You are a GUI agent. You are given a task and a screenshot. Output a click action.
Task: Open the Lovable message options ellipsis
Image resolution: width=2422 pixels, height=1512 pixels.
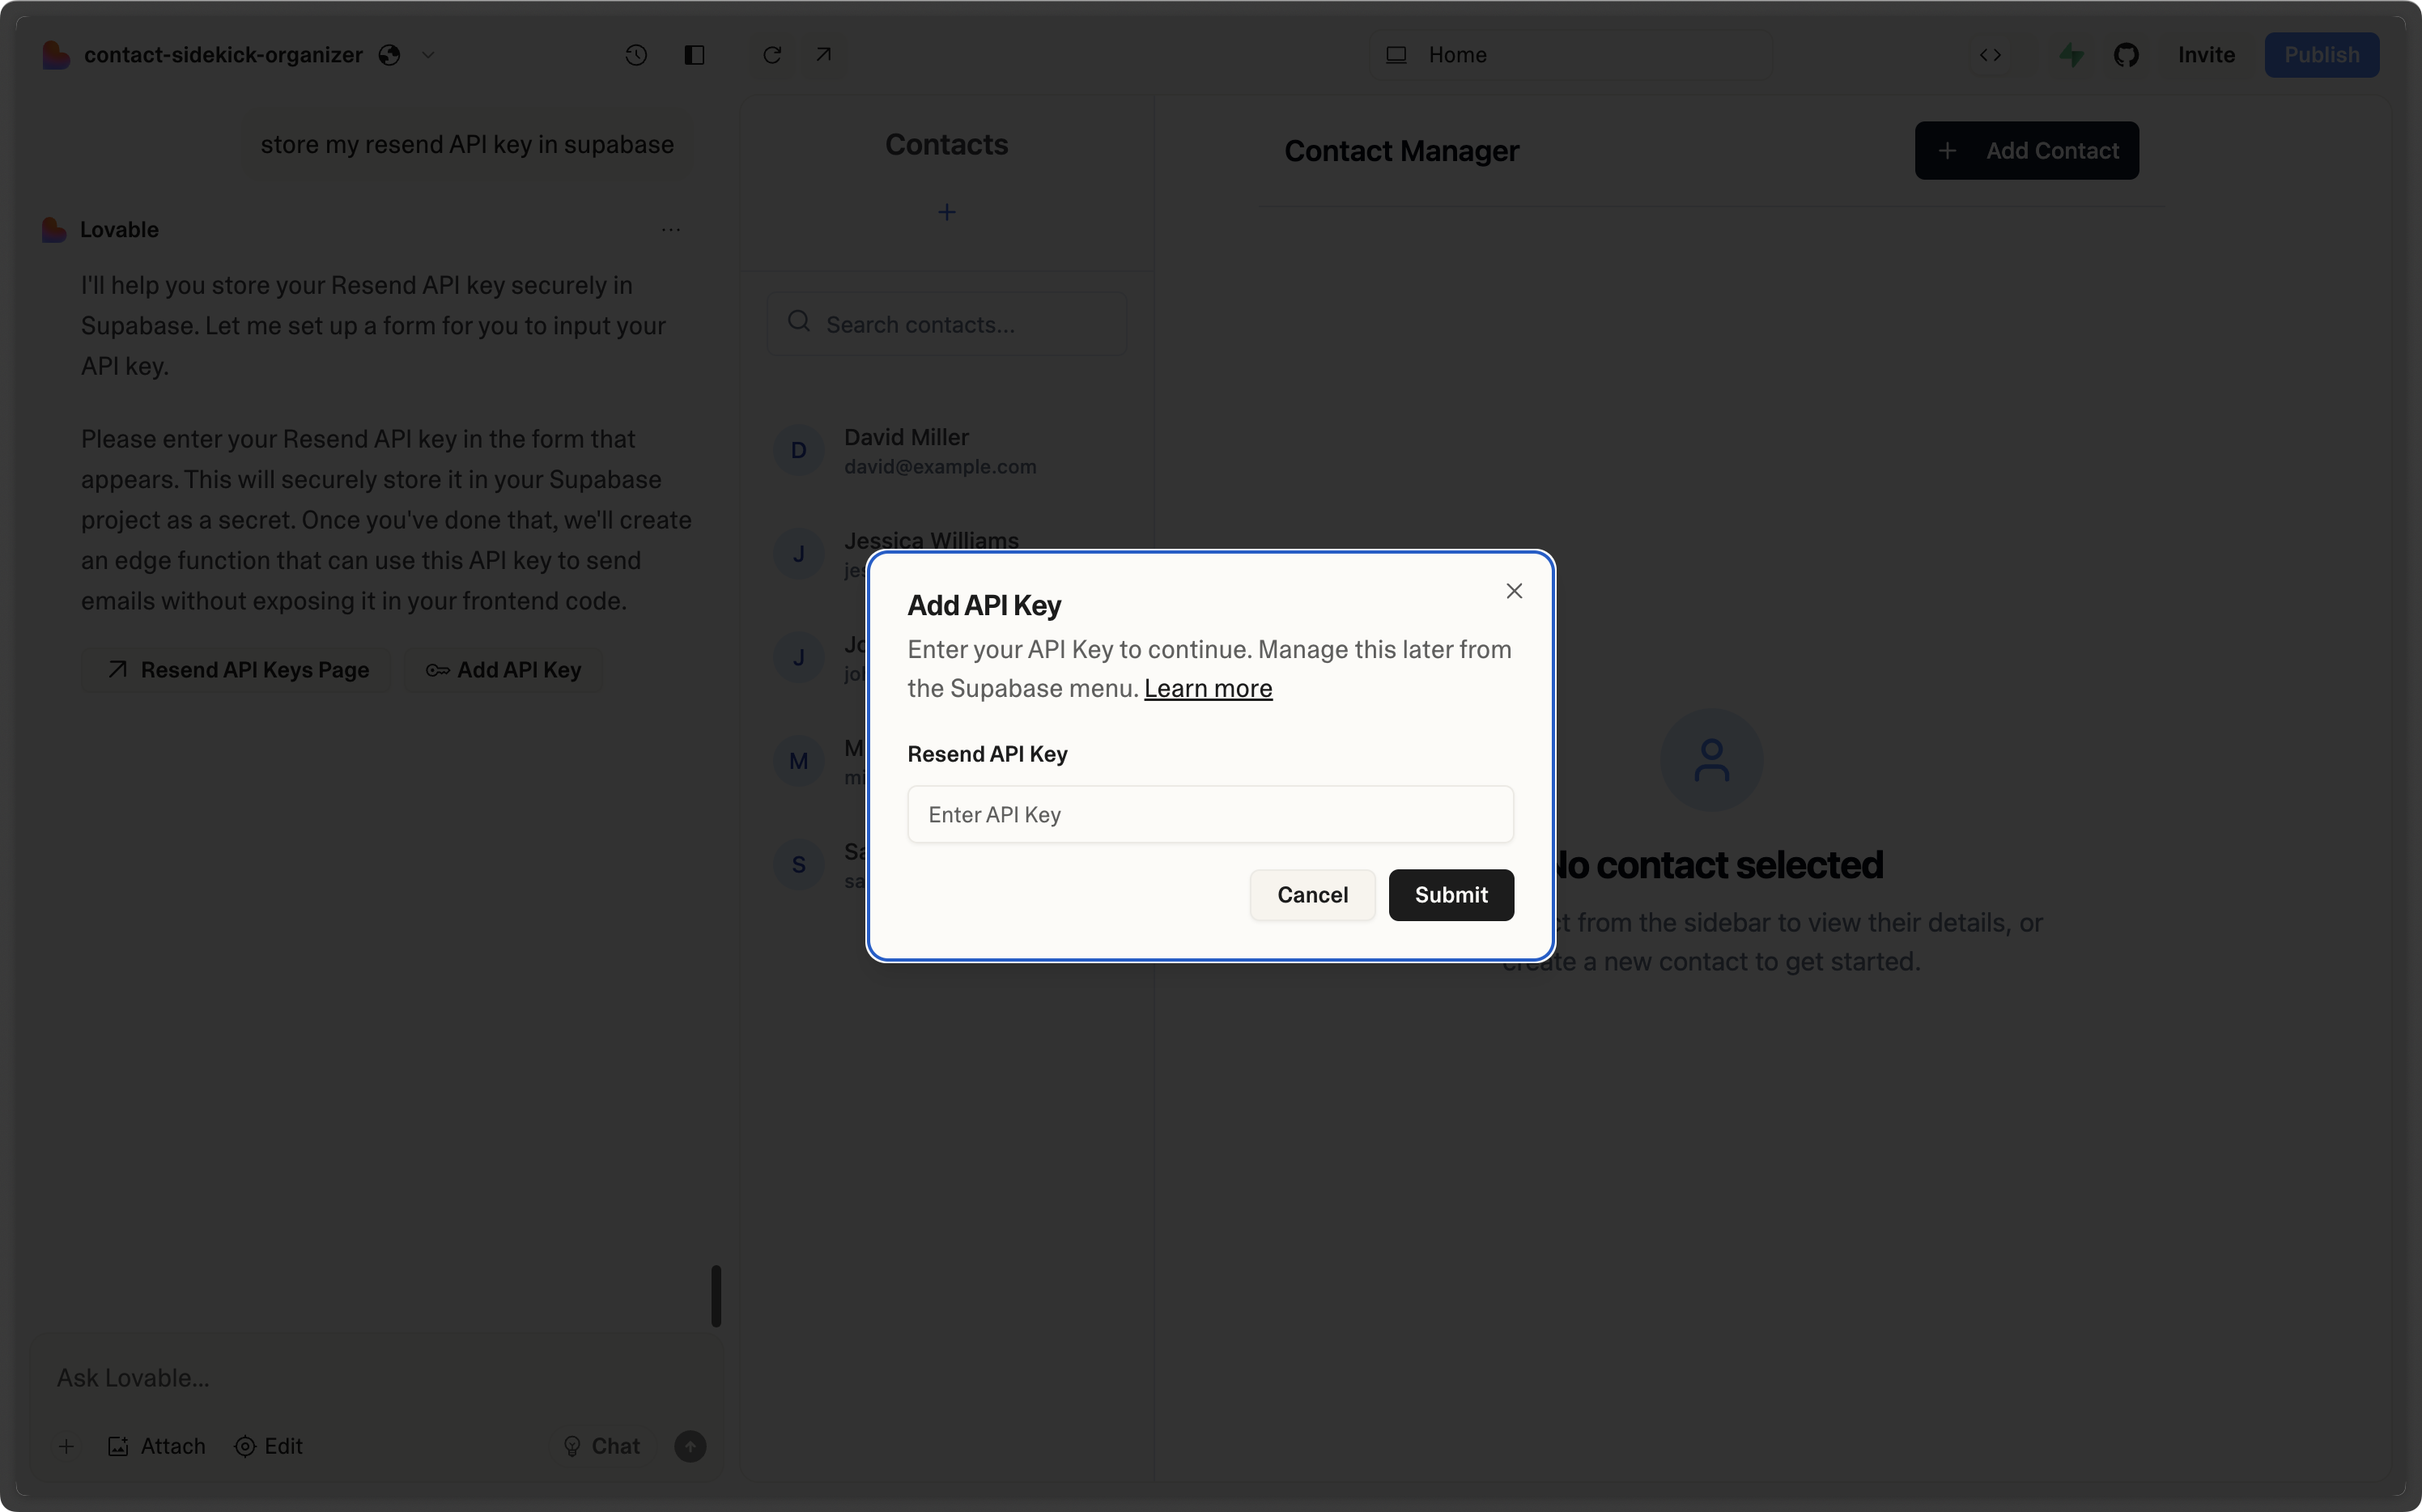(671, 230)
